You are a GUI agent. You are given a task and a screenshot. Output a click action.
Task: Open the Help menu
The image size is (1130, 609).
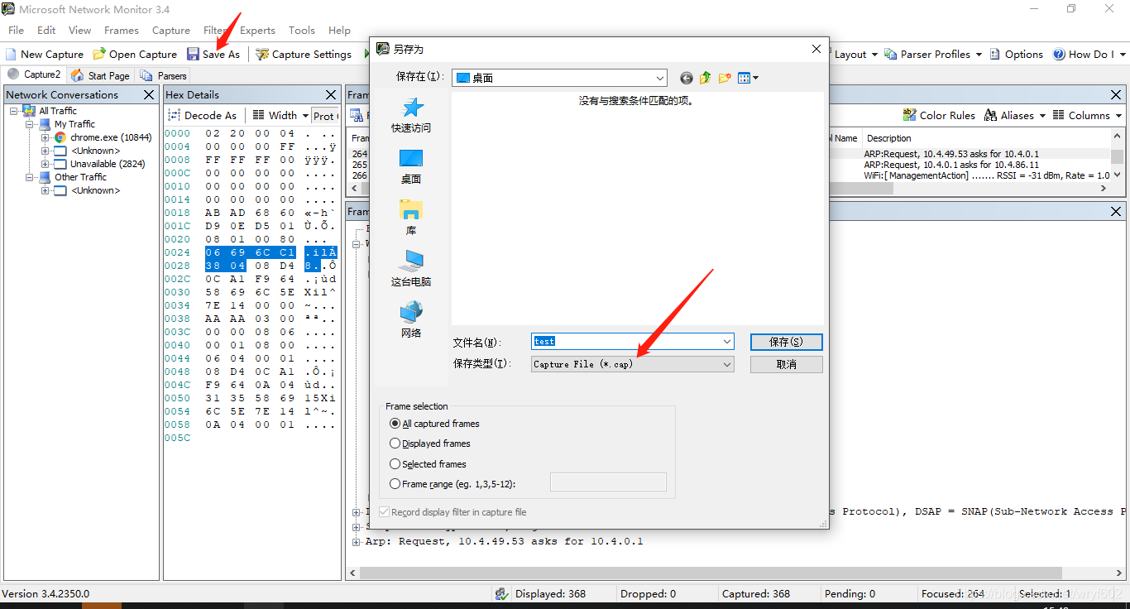(339, 30)
